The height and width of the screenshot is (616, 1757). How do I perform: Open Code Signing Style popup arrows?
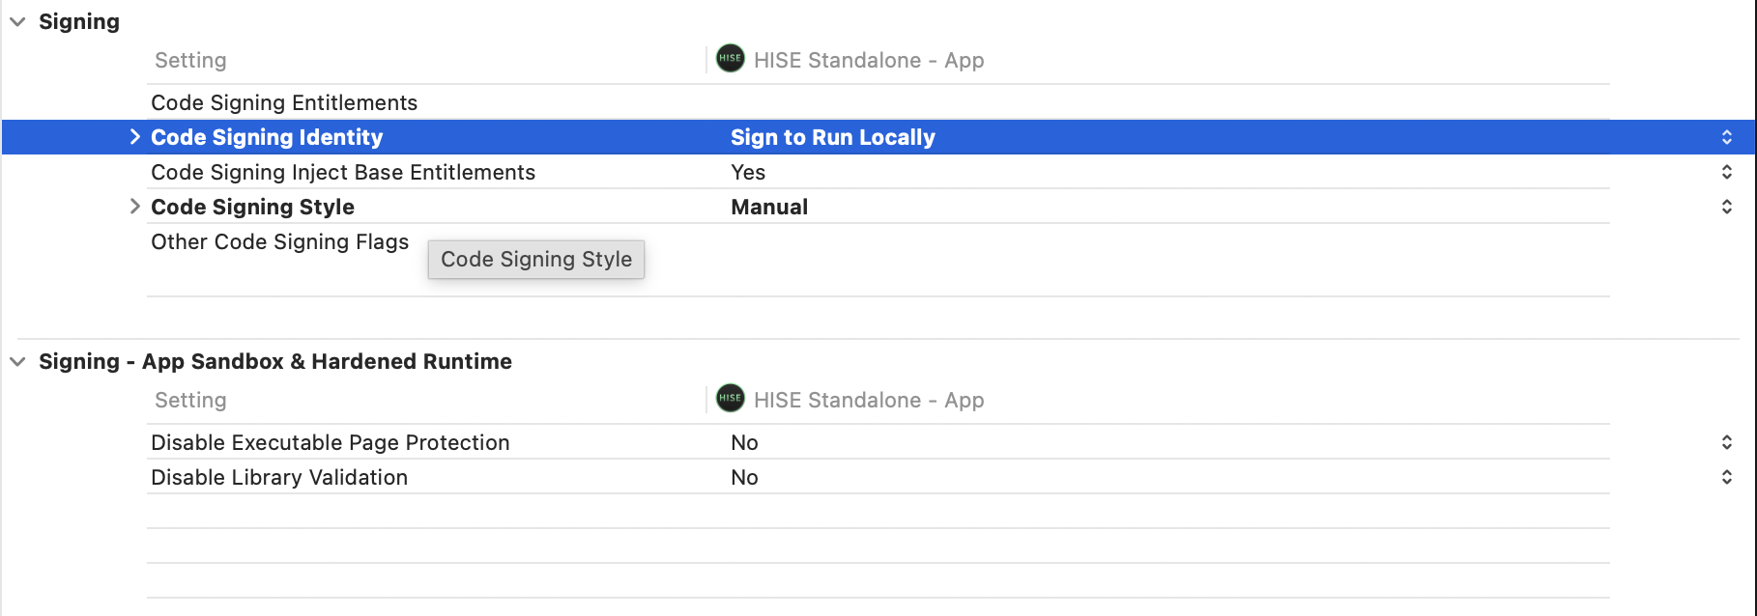tap(1726, 207)
